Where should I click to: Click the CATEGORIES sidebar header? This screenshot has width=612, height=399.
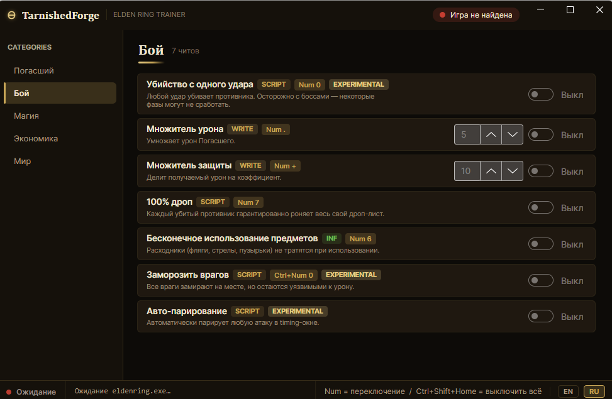30,47
